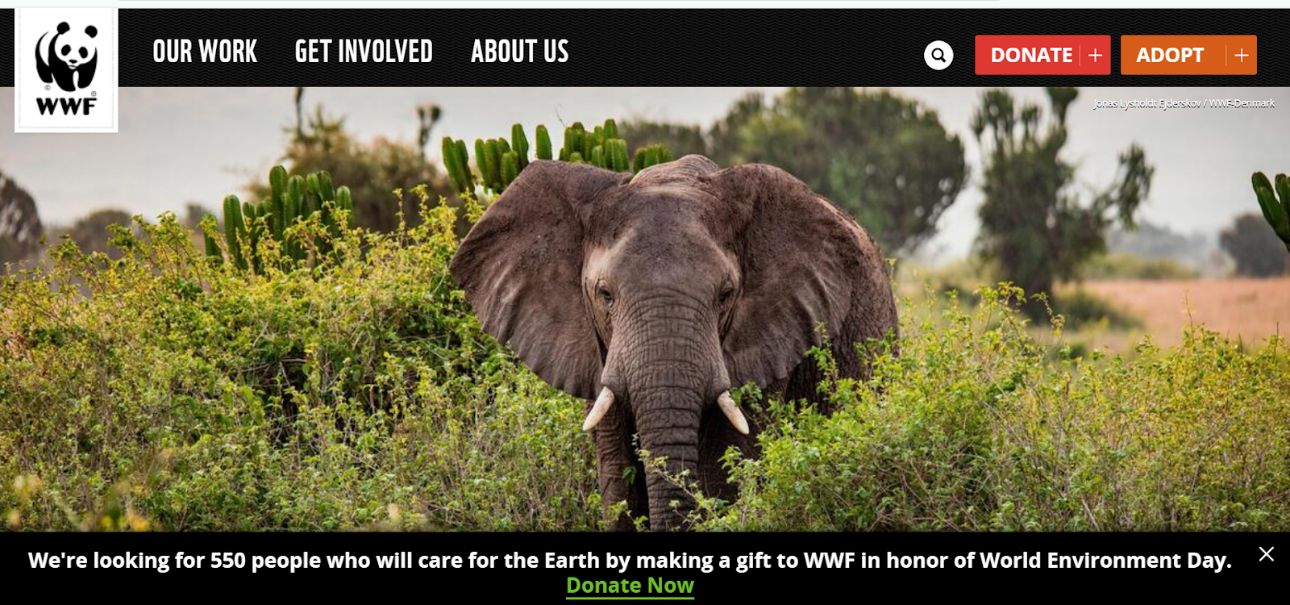Click the green cactus plants behind the elephant
This screenshot has height=605, width=1290.
[556, 153]
